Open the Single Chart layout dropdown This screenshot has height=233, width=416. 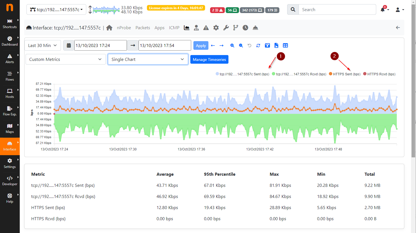(148, 59)
